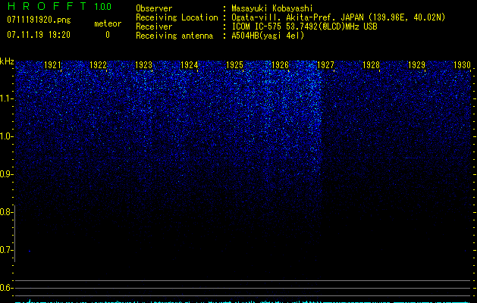Image resolution: width=477 pixels, height=303 pixels.
Task: Click Ogata-vill. Akita-Pref. JAPAN location text
Action: point(338,17)
